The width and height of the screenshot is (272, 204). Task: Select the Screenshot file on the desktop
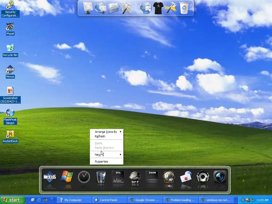10,95
